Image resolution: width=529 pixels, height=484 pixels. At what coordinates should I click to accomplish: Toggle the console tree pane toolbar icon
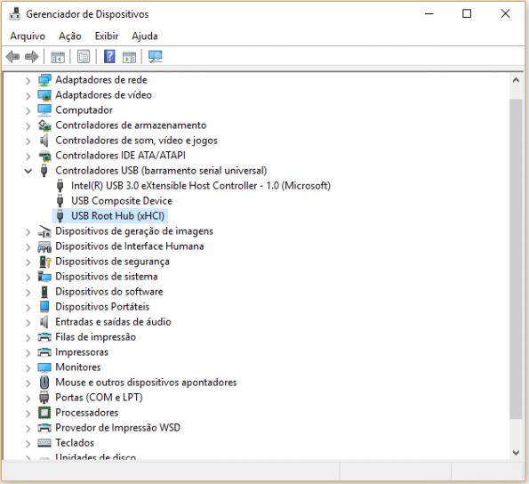(58, 57)
